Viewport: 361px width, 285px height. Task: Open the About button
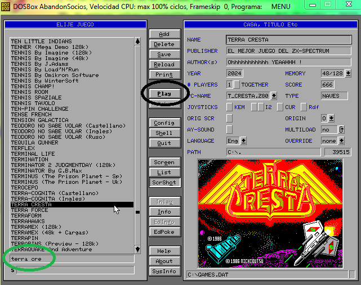click(164, 261)
